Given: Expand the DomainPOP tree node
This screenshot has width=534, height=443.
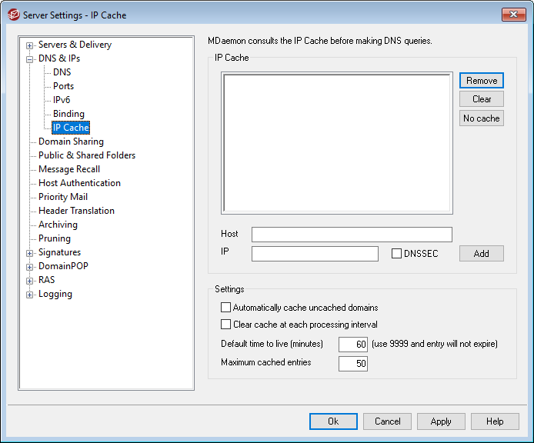Looking at the screenshot, I should tap(30, 267).
